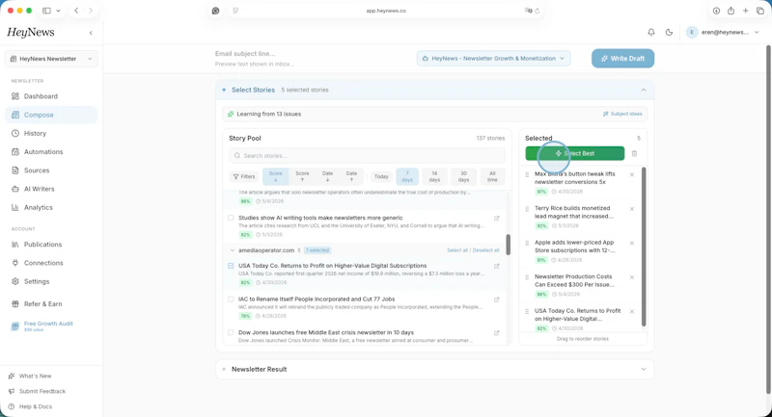Open Dow Jones story external link icon
This screenshot has width=772, height=417.
(x=496, y=333)
